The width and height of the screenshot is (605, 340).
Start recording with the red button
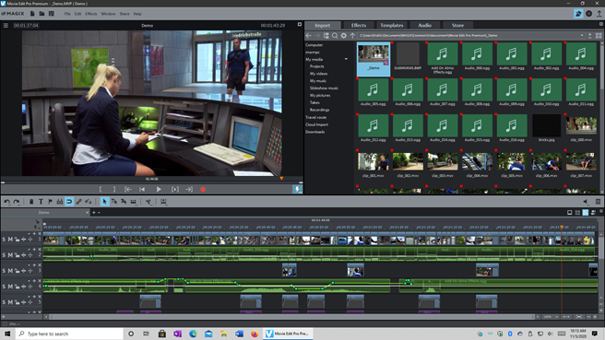pyautogui.click(x=203, y=189)
